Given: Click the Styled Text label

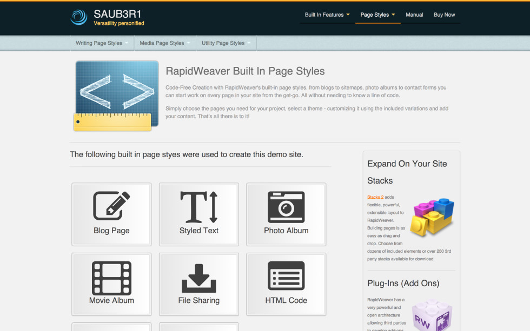Looking at the screenshot, I should coord(199,231).
